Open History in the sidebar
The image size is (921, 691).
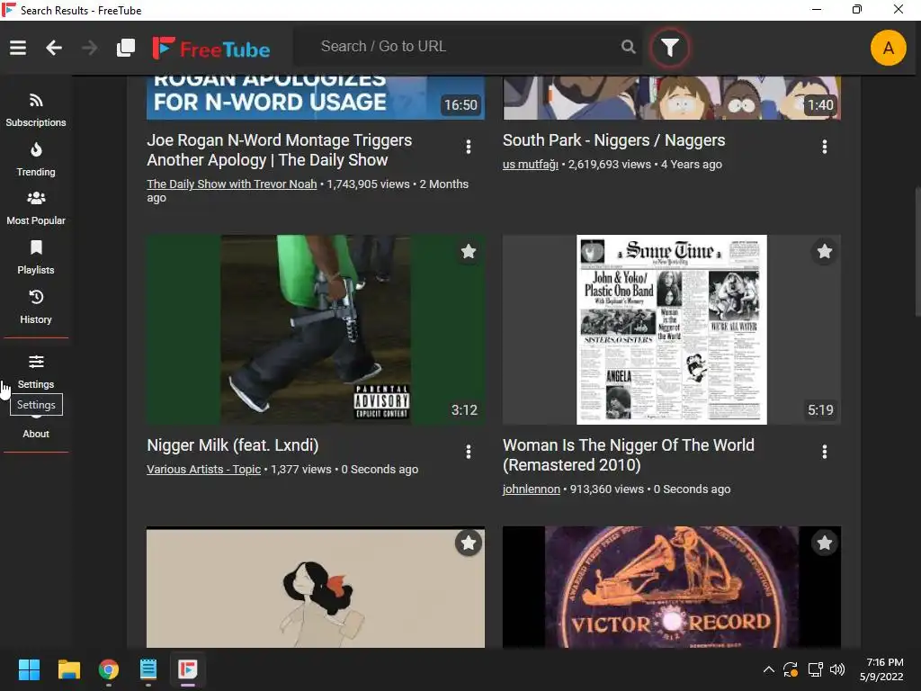coord(36,307)
